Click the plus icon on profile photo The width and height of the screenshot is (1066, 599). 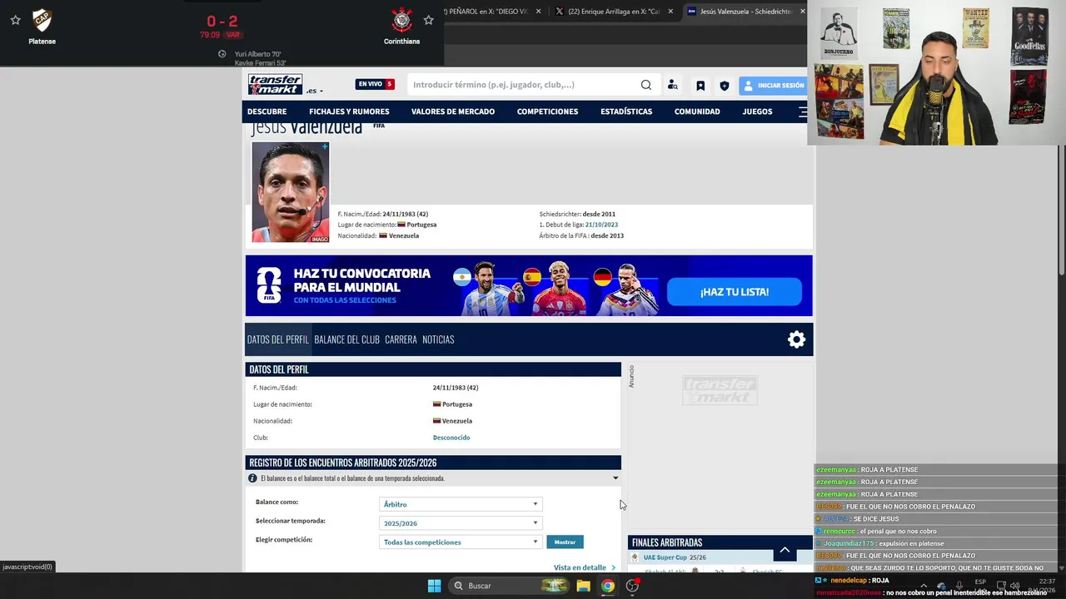coord(325,146)
